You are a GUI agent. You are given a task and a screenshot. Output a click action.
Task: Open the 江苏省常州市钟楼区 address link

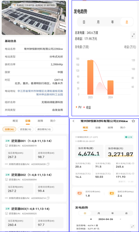(x=40, y=93)
